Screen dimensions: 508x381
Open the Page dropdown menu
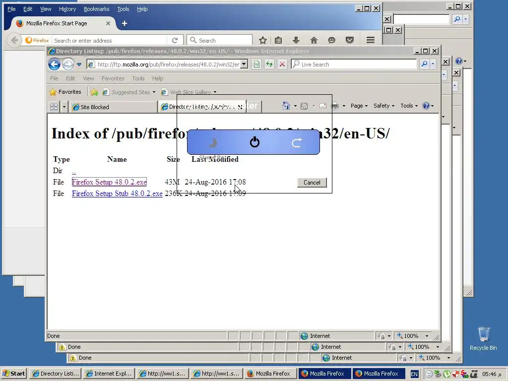[359, 106]
